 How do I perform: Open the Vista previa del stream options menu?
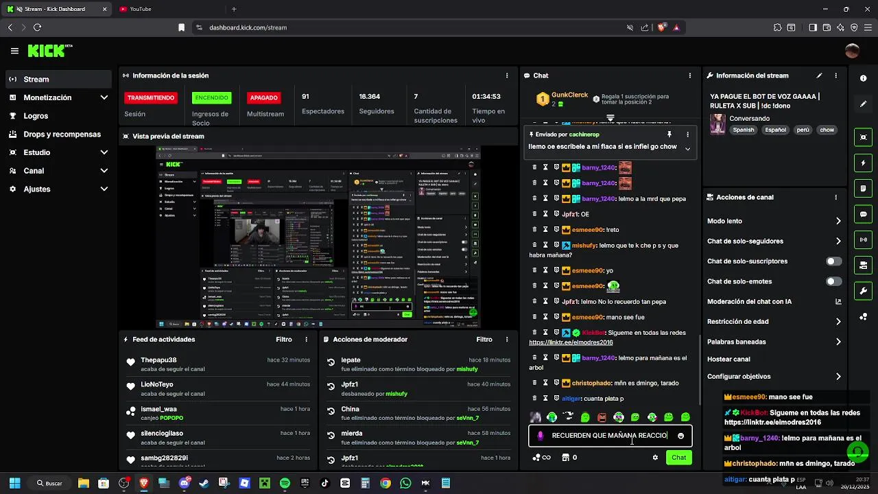507,137
